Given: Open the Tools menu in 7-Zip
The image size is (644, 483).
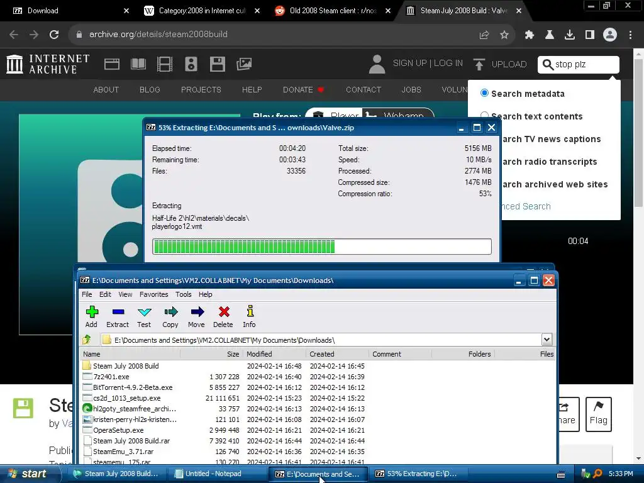Looking at the screenshot, I should pos(183,294).
